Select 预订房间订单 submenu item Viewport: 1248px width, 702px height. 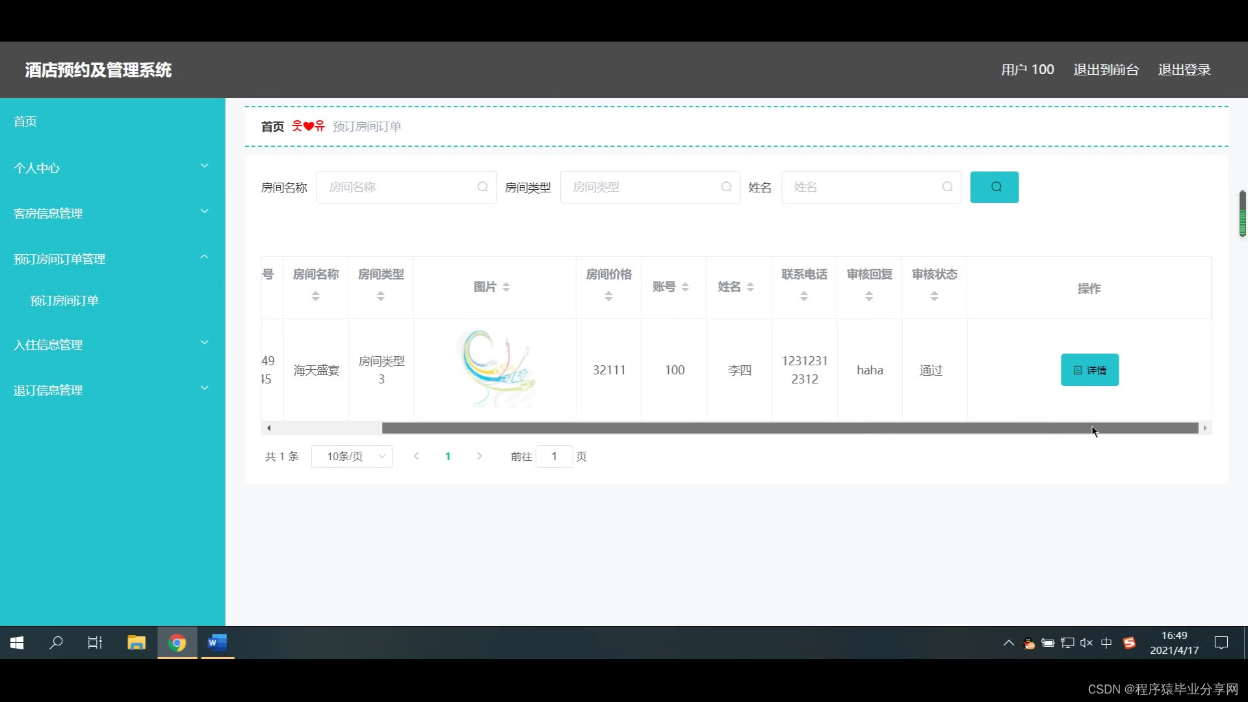click(x=64, y=300)
